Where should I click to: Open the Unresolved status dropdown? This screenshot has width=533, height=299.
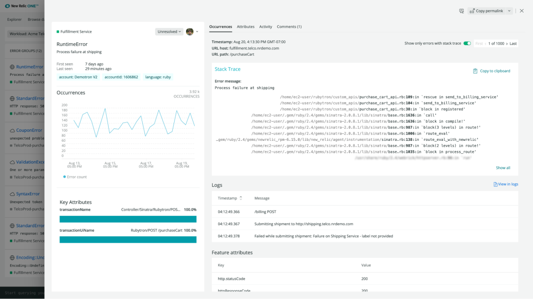169,31
